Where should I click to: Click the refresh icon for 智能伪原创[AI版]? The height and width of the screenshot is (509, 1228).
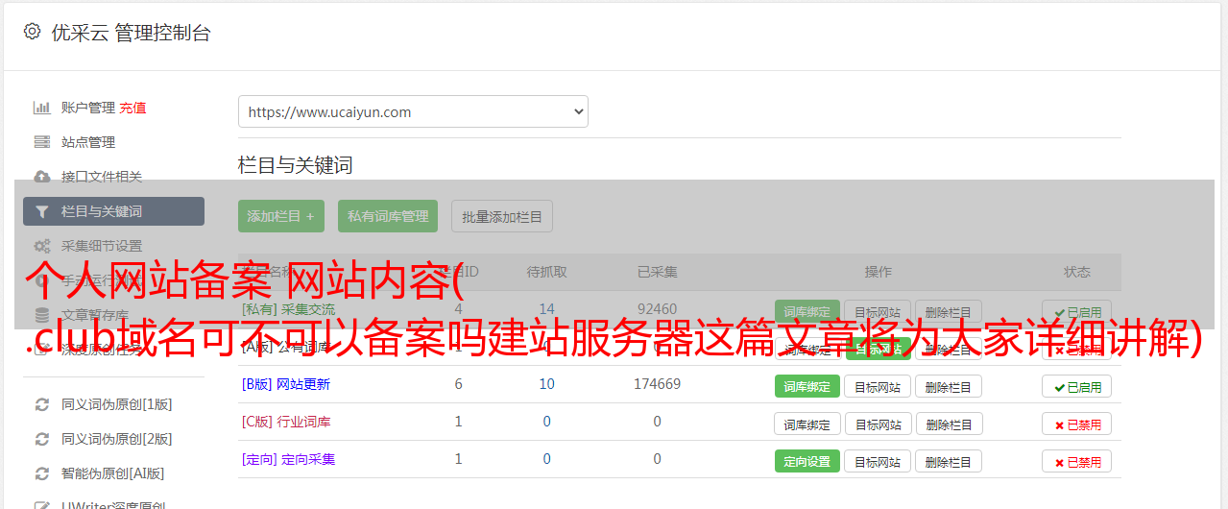click(x=42, y=473)
